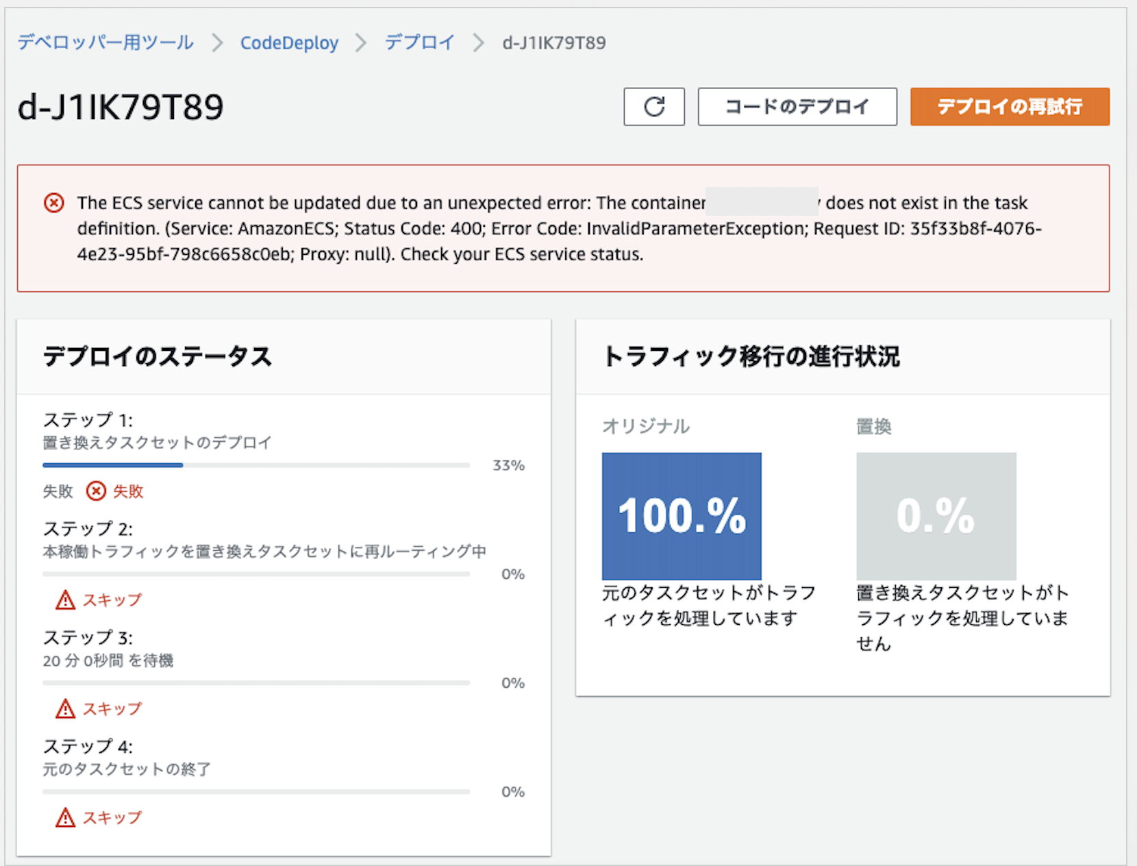Click the red 失敗 status text
This screenshot has height=866, width=1137.
tap(128, 491)
